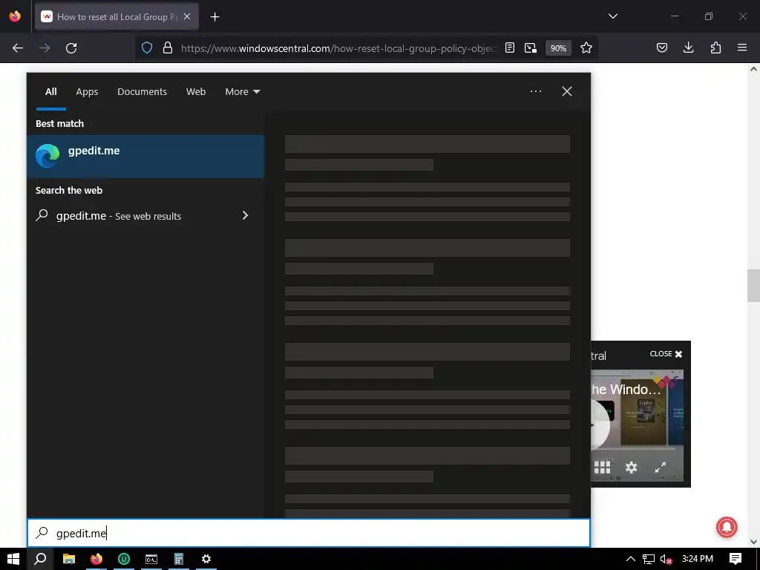Open the gpedit.me best match result
This screenshot has width=760, height=570.
pyautogui.click(x=145, y=157)
